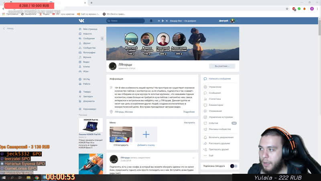Open Друзья from the left sidebar
321x181 pixels.
tap(86, 43)
